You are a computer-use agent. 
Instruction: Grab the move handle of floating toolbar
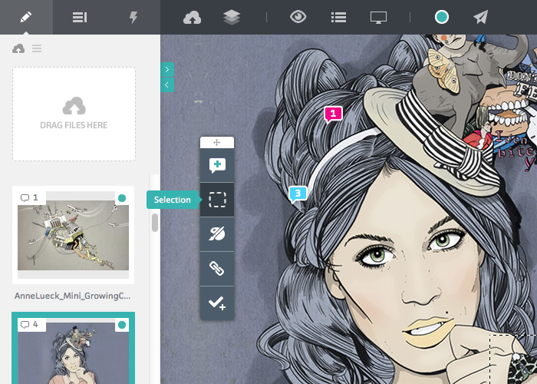217,142
